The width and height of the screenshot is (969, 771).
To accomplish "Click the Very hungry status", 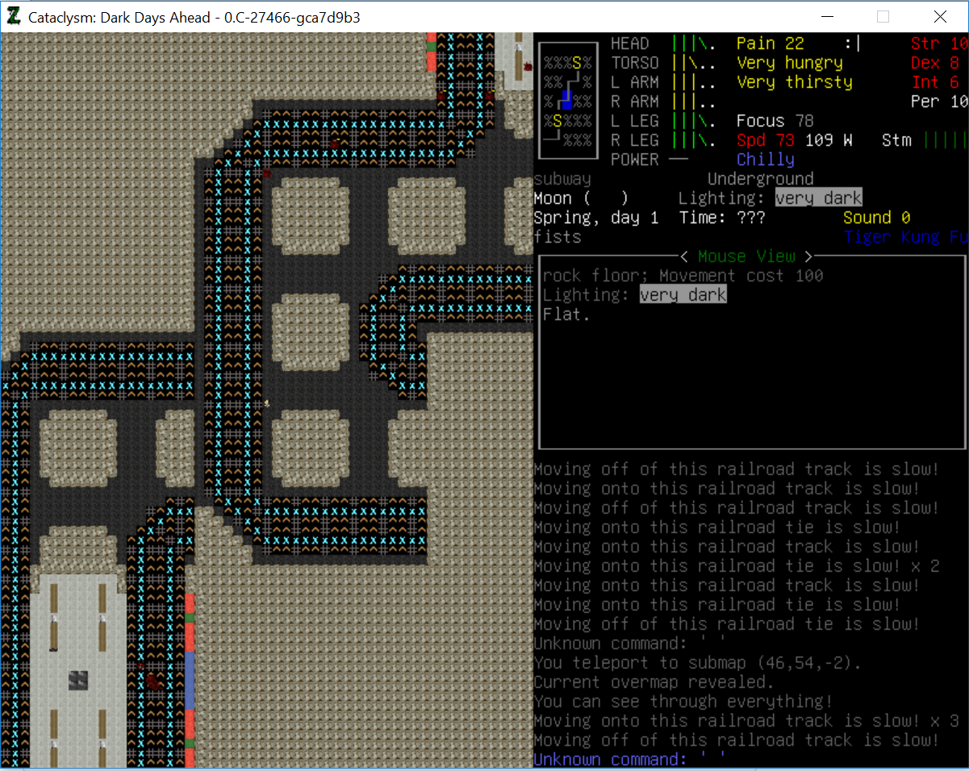I will tap(790, 63).
